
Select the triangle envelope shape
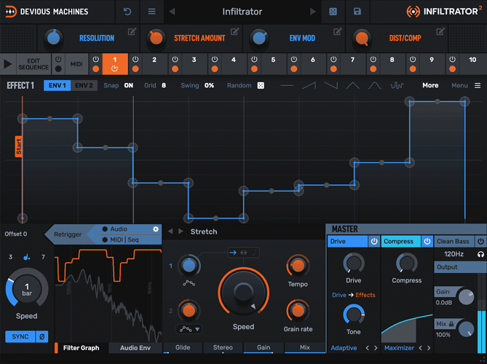click(x=353, y=85)
